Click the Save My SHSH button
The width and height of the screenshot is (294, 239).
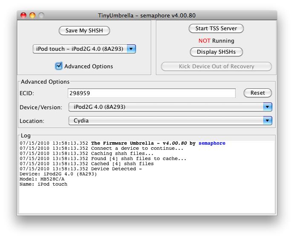(84, 31)
